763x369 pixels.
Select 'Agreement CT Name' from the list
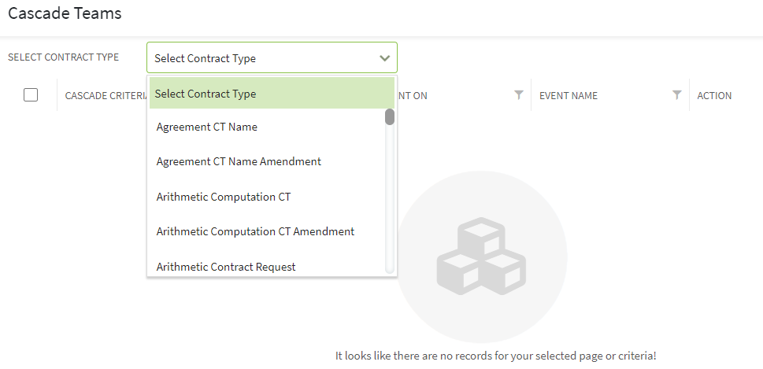(x=207, y=127)
